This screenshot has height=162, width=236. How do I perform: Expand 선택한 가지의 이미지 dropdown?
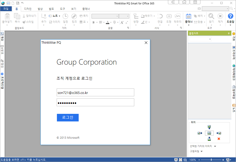click(x=215, y=146)
